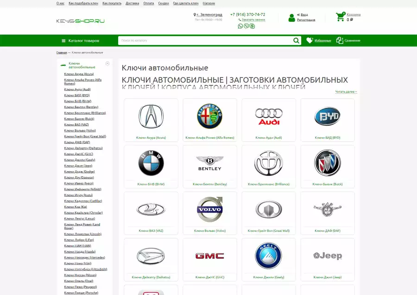Open the BYD logo tile

(x=328, y=120)
